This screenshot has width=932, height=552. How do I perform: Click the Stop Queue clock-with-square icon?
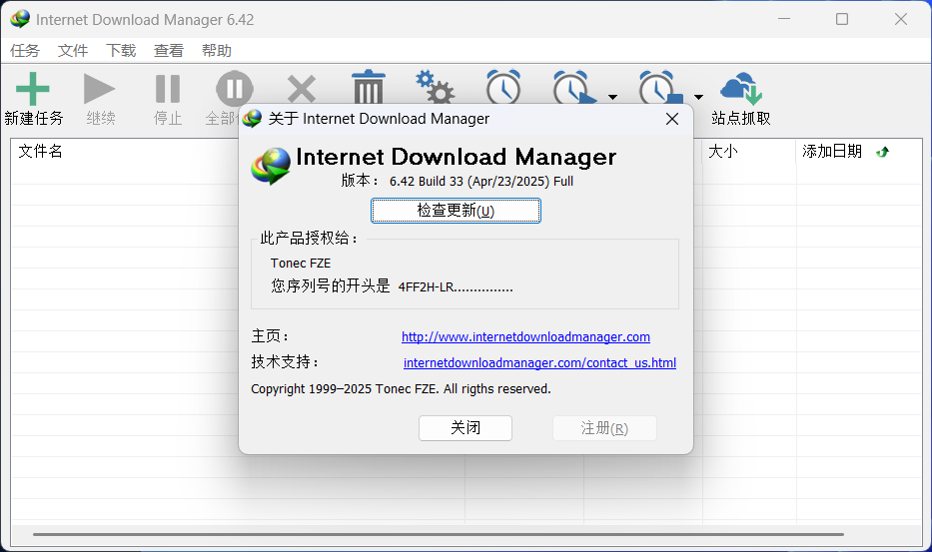[x=659, y=88]
